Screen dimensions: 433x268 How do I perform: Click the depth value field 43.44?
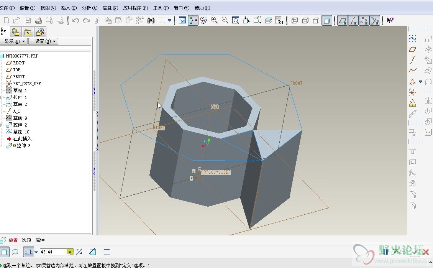pos(54,252)
